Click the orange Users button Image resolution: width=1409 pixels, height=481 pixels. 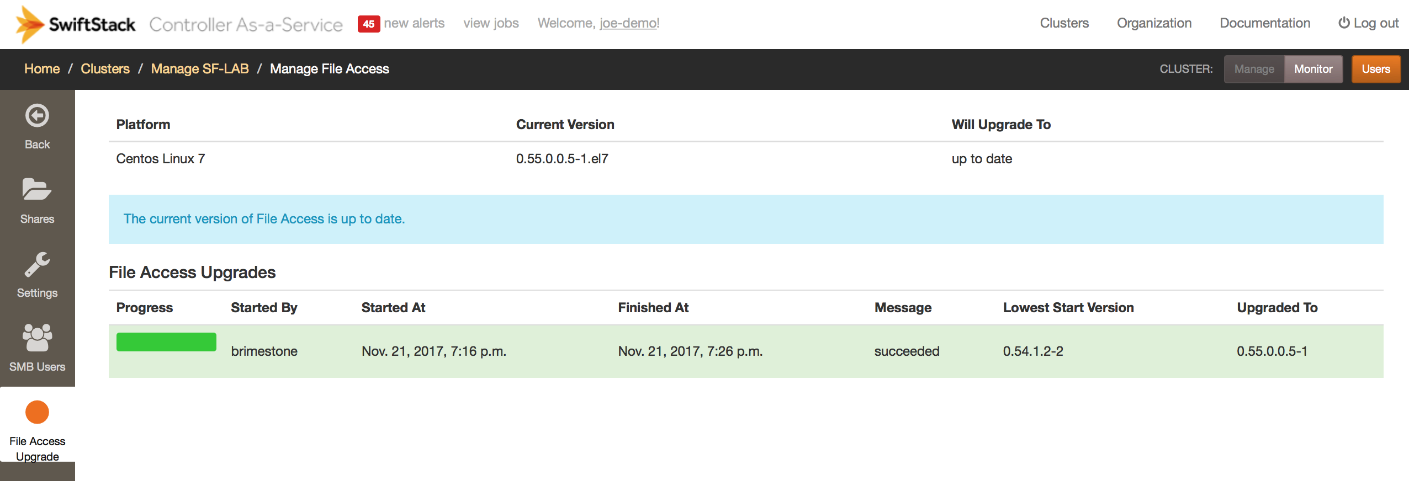(x=1376, y=69)
